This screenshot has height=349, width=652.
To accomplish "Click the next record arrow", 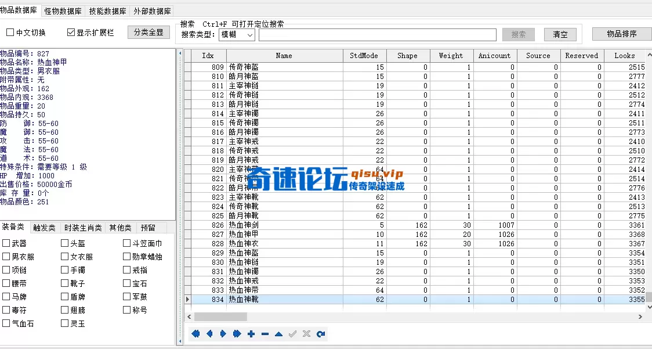I will [x=223, y=334].
